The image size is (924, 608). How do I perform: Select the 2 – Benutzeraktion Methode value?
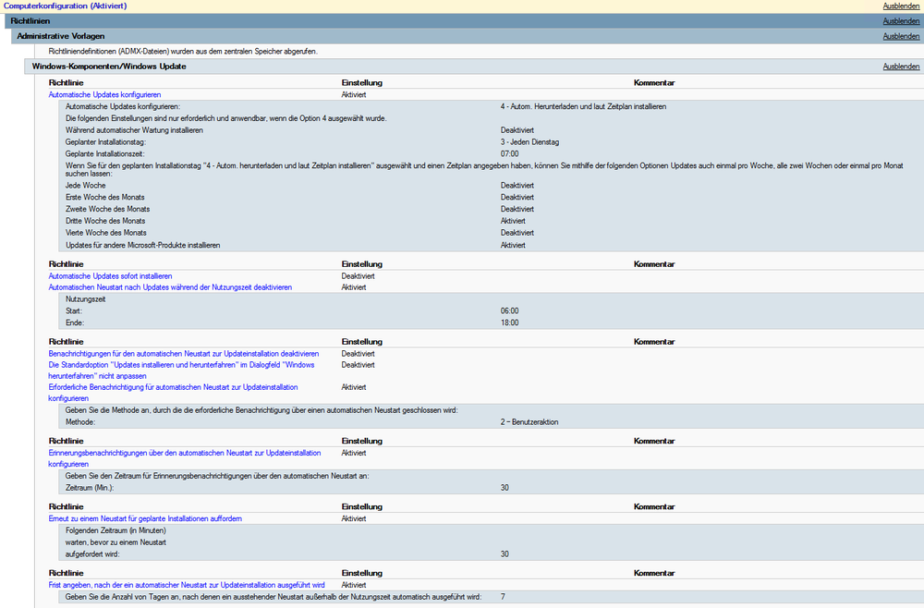[x=529, y=421]
